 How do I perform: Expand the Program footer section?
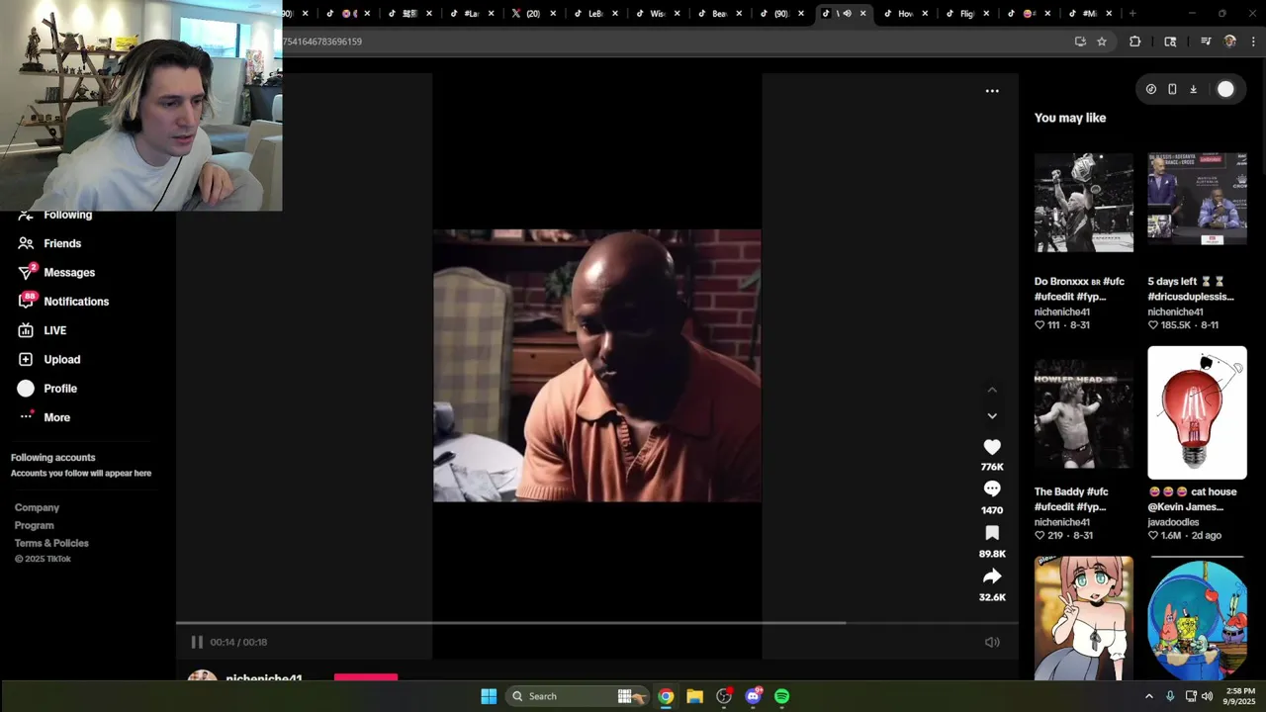[x=34, y=525]
